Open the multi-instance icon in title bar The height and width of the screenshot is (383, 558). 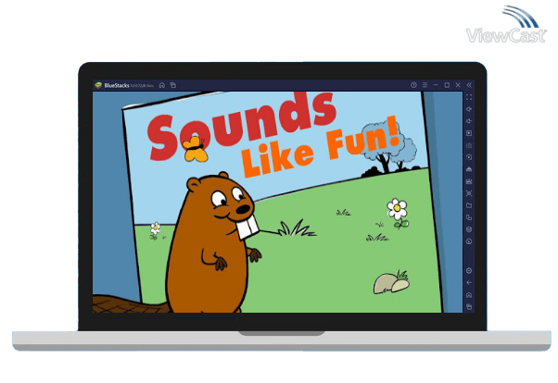[173, 85]
